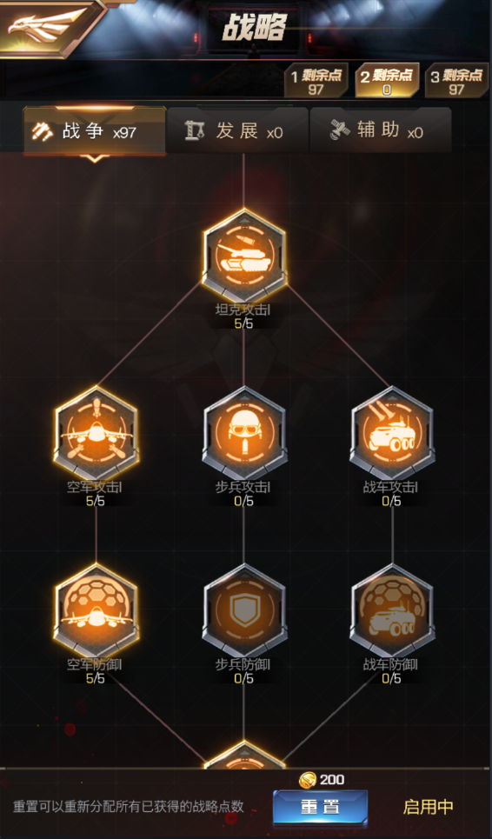Screen dimensions: 492x839
Task: Click the 启用中 status label
Action: coord(429,807)
